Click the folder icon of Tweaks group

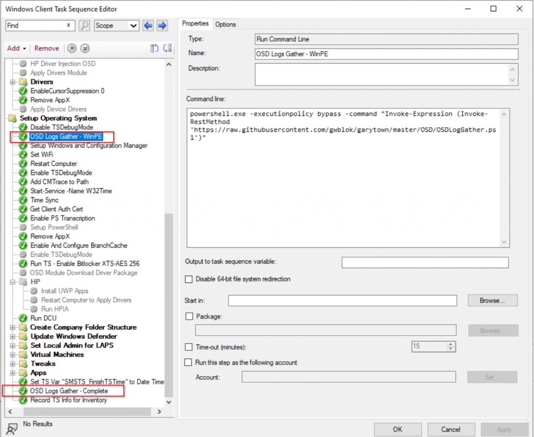click(x=23, y=363)
